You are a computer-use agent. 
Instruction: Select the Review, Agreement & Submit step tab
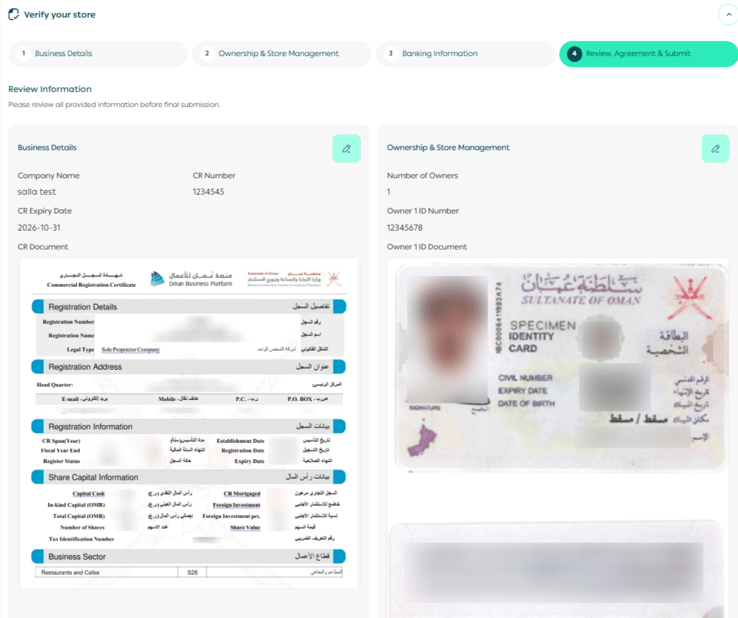pyautogui.click(x=648, y=54)
